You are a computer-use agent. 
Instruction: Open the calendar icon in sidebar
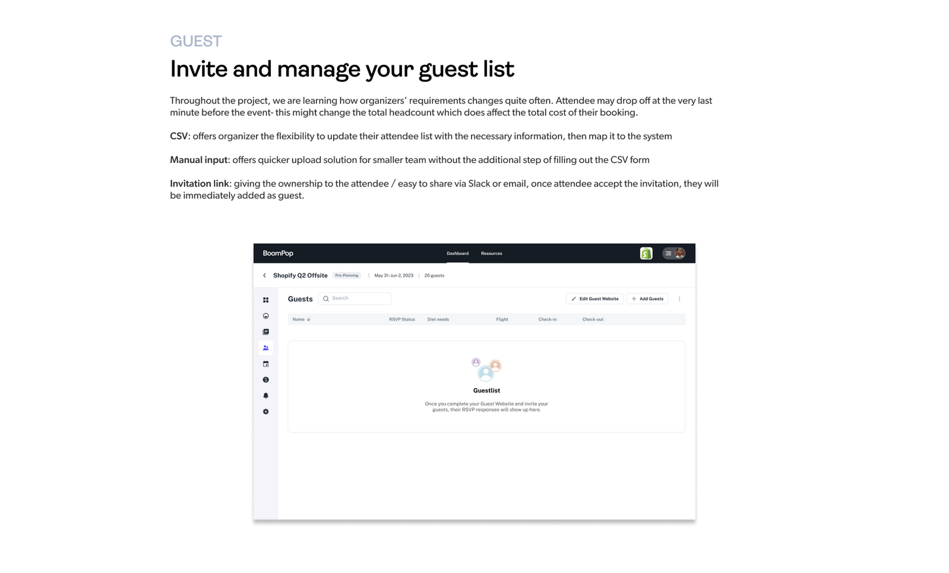point(266,364)
